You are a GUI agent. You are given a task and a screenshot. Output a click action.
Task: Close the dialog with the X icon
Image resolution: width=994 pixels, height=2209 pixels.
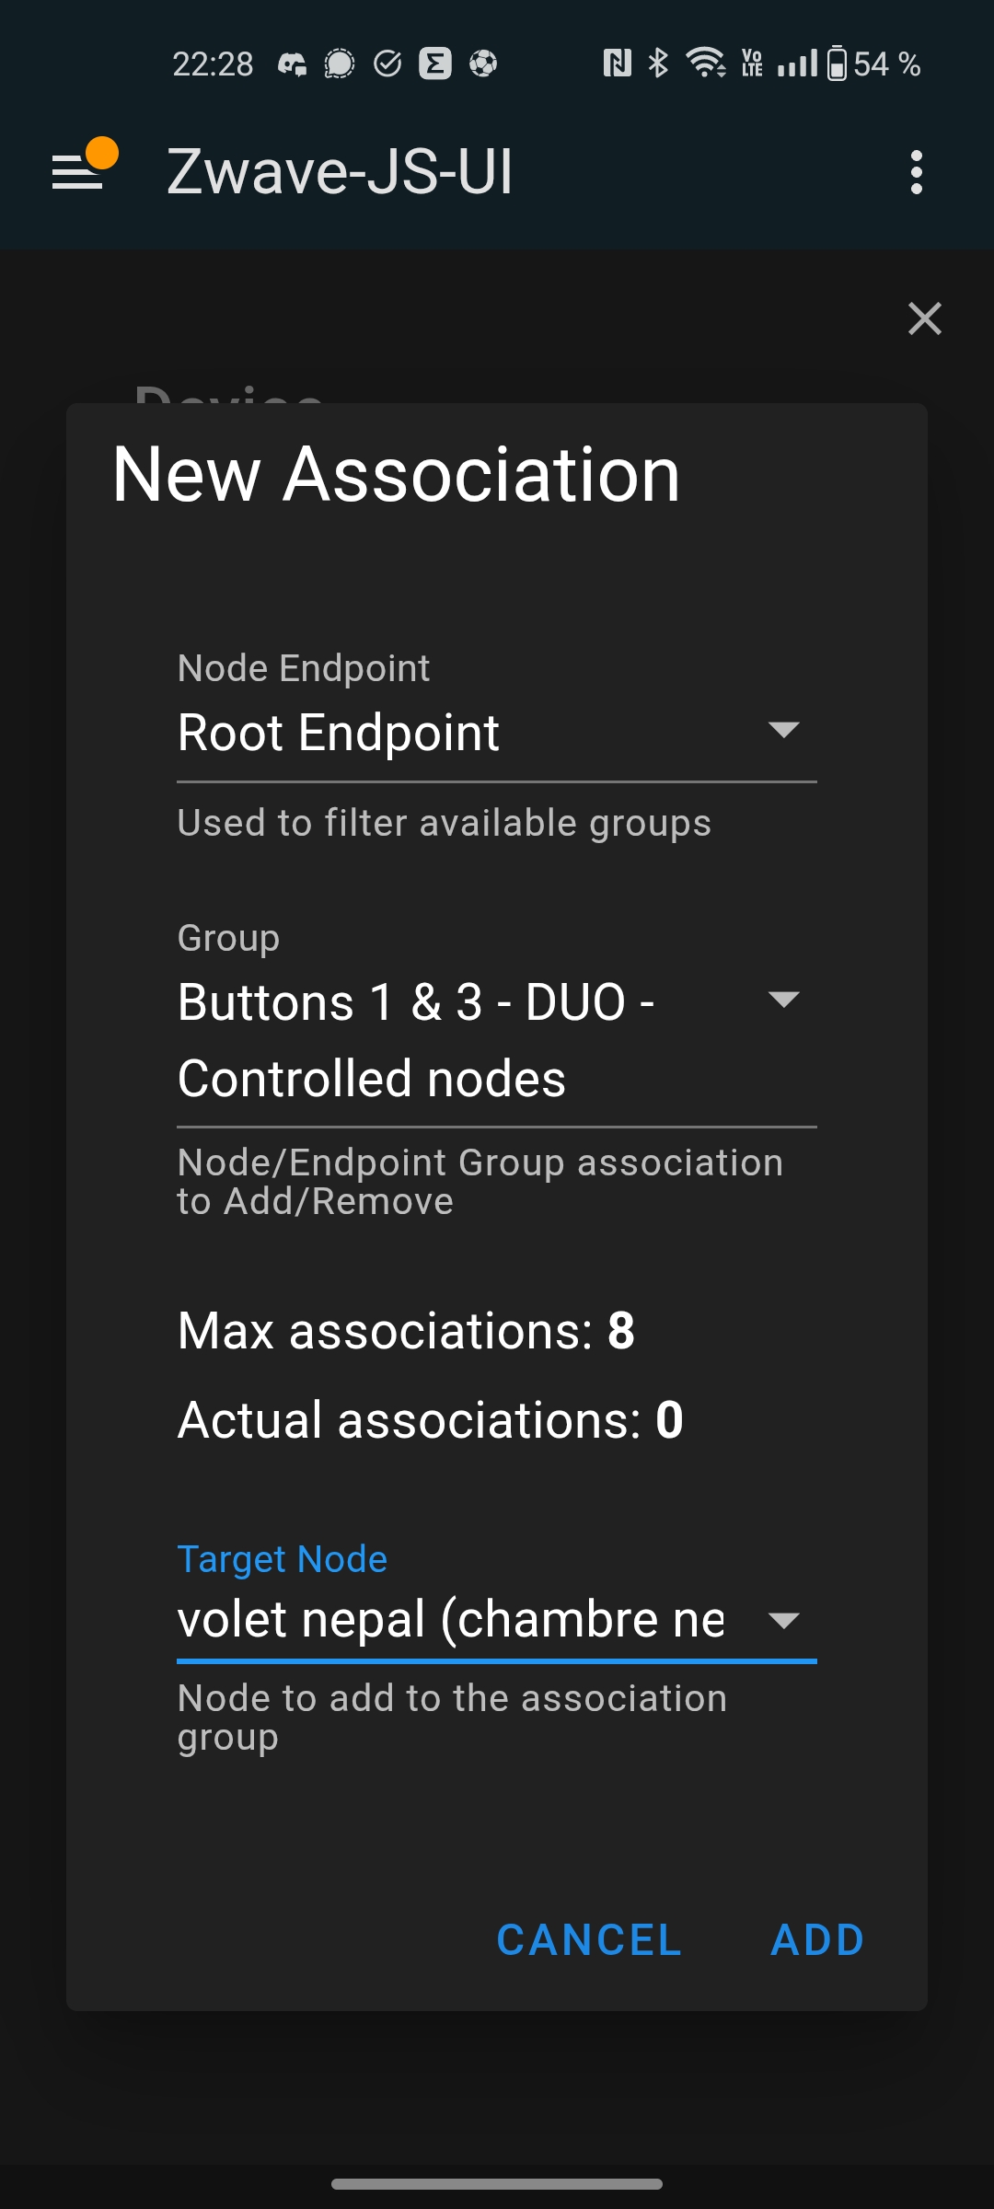point(924,318)
